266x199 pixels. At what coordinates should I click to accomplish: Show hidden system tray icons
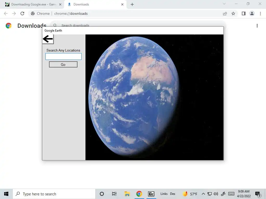tap(203, 194)
